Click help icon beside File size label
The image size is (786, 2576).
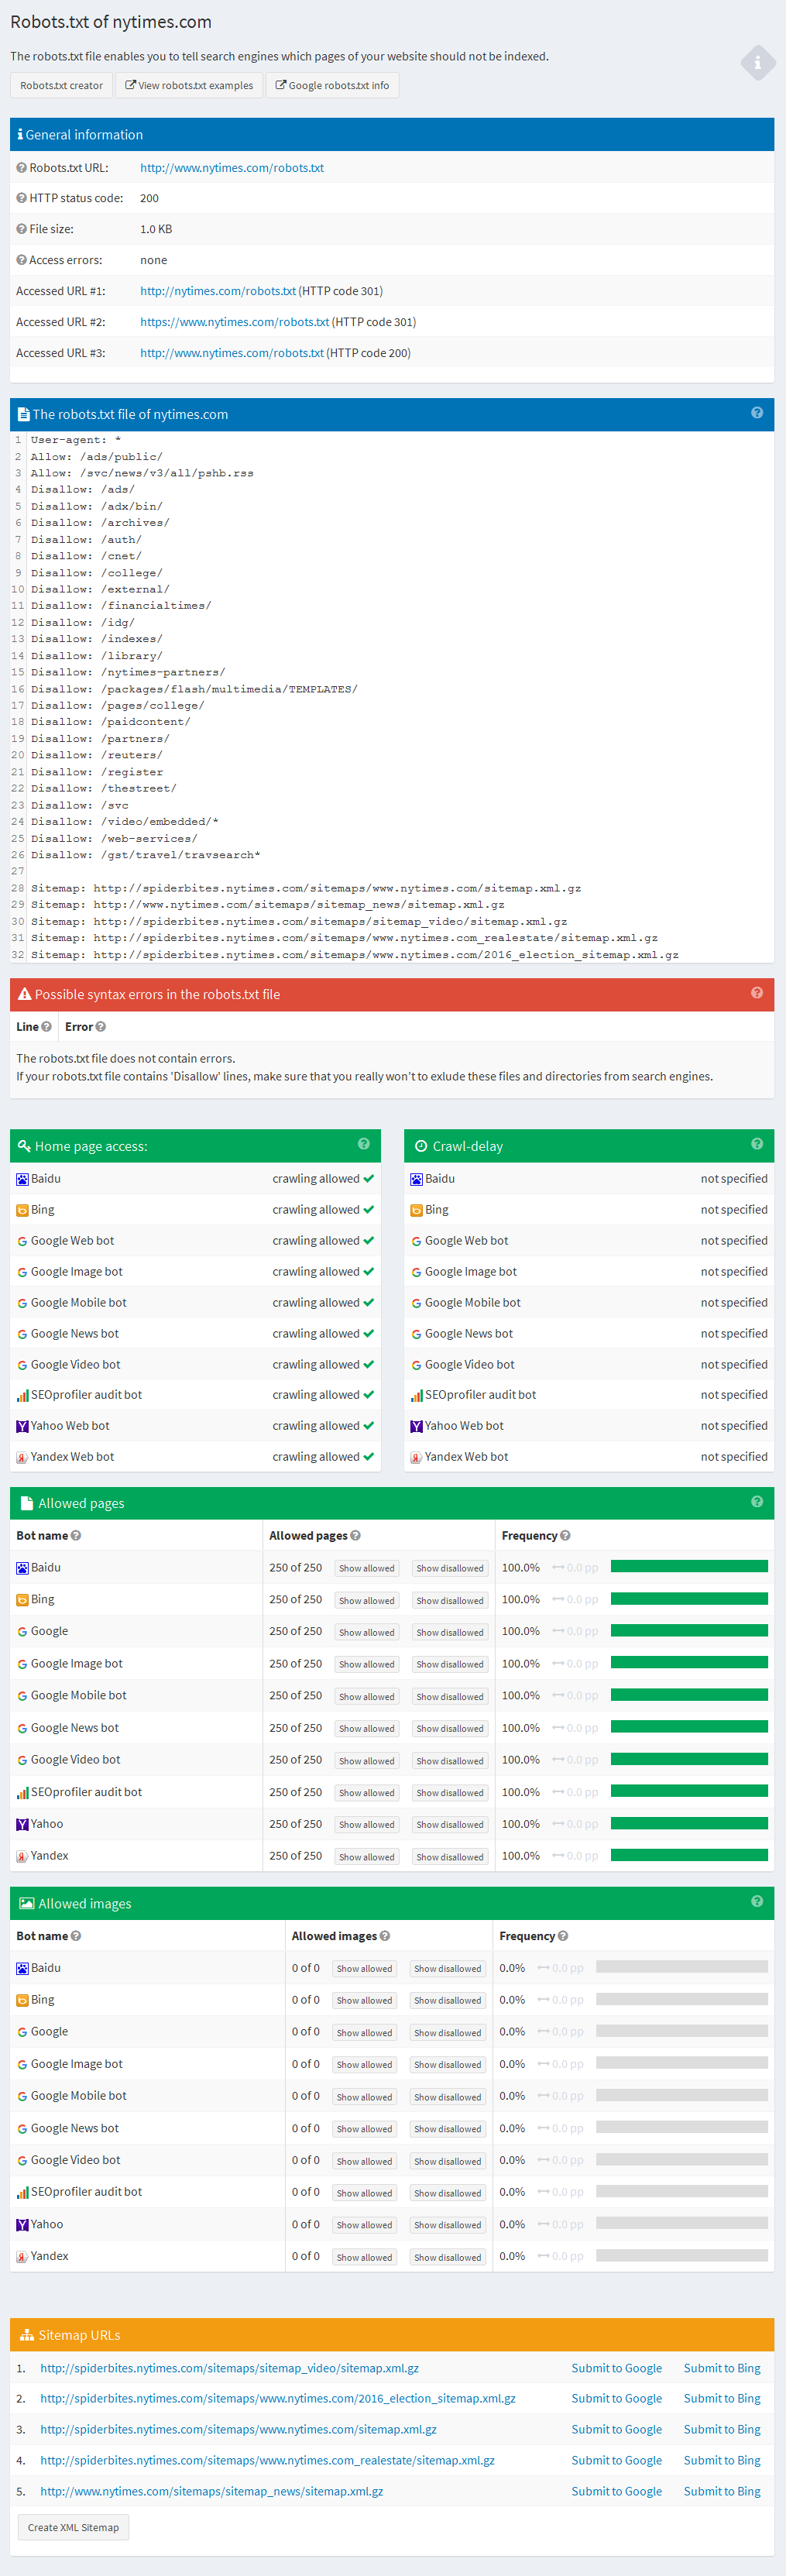point(21,229)
